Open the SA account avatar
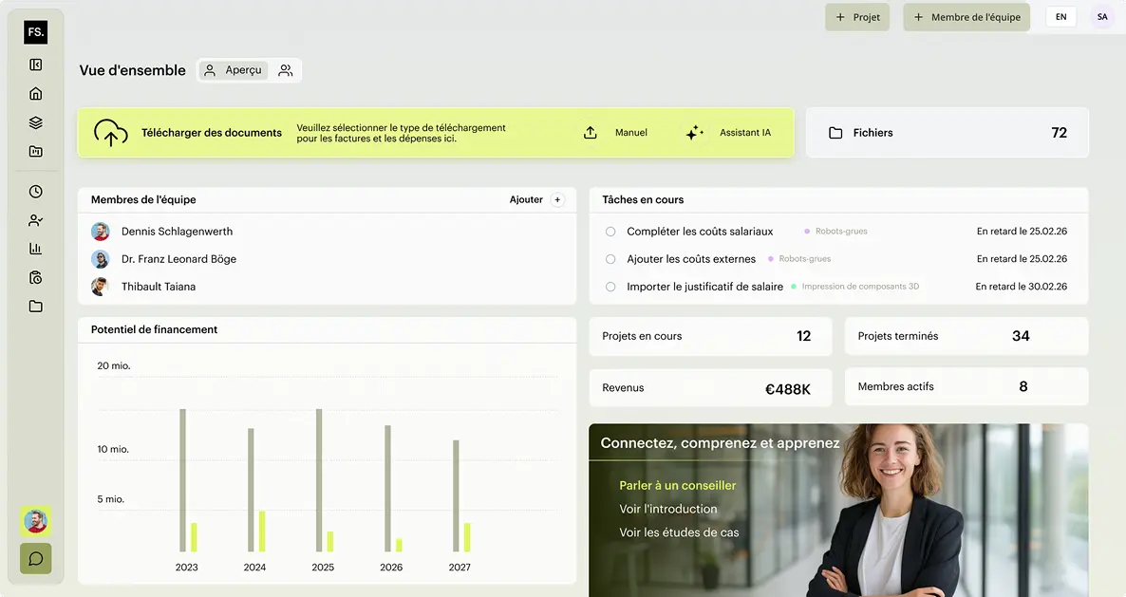 1102,17
